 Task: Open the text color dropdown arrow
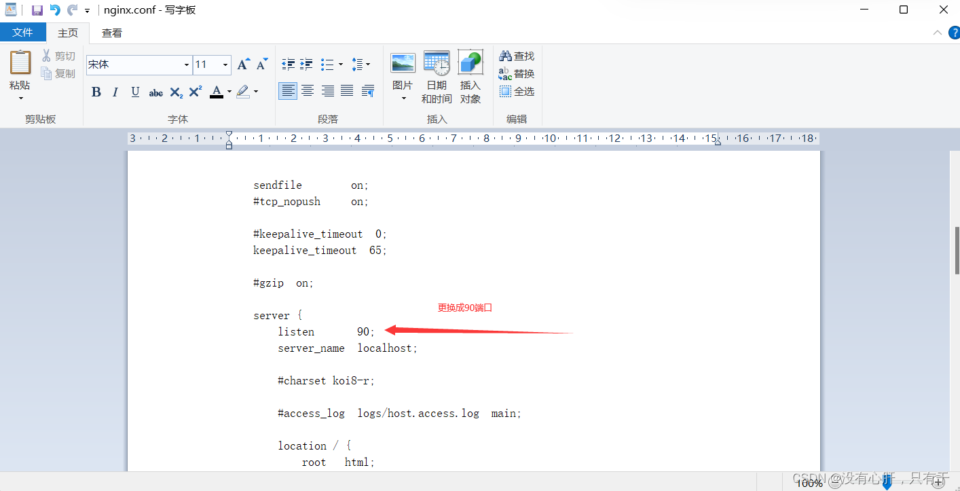point(229,92)
